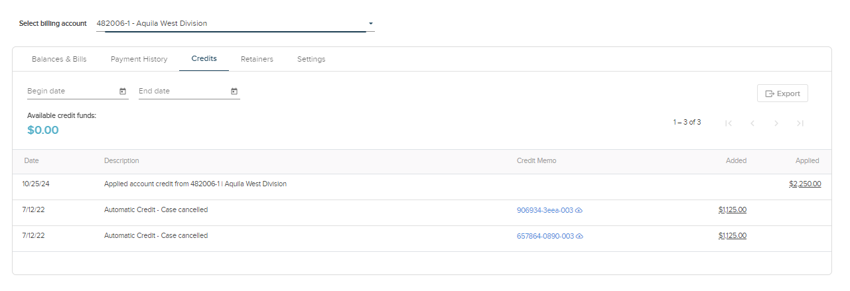Jump to last page of results
This screenshot has width=850, height=291.
(800, 123)
